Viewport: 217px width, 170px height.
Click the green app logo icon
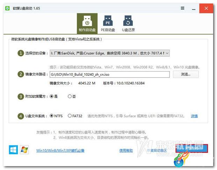7,8
